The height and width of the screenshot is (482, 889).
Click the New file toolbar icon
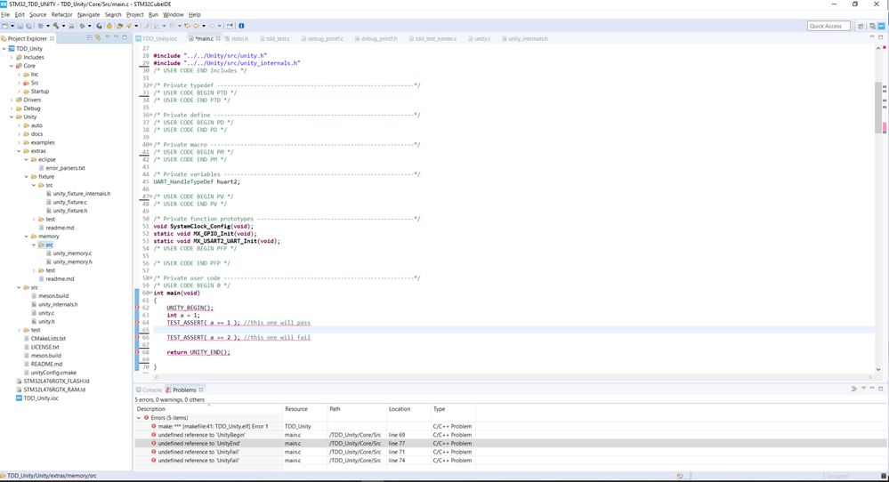[x=6, y=26]
